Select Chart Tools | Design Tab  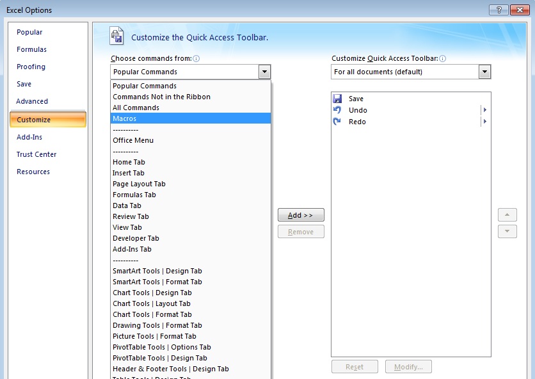(x=191, y=293)
